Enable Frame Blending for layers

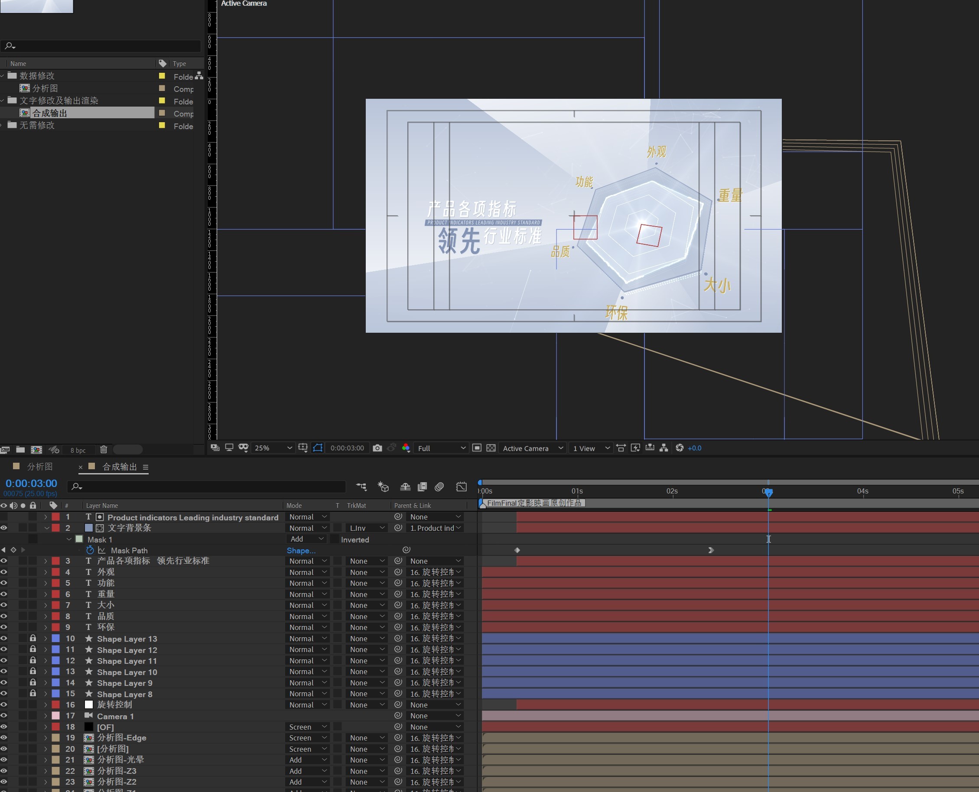click(422, 487)
